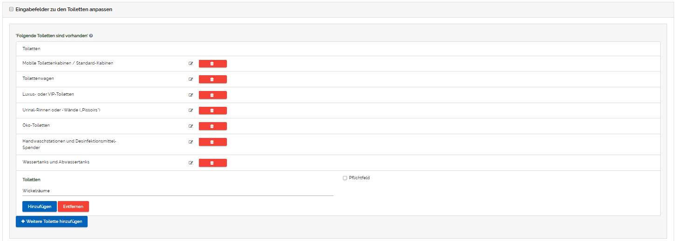Click the Toiletten text field containing Wickelräume
This screenshot has width=676, height=241.
178,191
